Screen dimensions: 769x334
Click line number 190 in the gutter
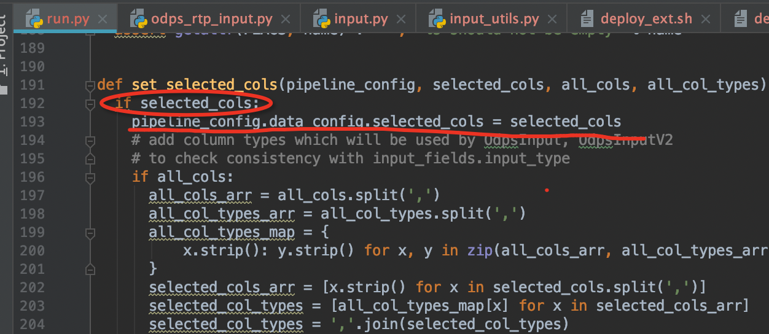pyautogui.click(x=32, y=66)
